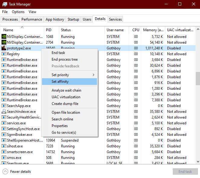Switch to the Processes tab
Viewport: 200px width, 178px height.
[x=10, y=19]
